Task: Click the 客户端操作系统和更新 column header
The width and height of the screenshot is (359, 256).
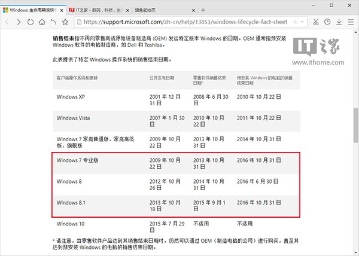Action: click(x=77, y=78)
